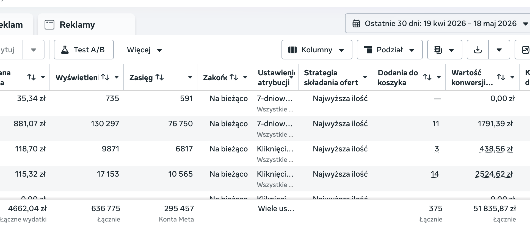
Task: Click the Reklamy tab window icon
Action: point(49,25)
